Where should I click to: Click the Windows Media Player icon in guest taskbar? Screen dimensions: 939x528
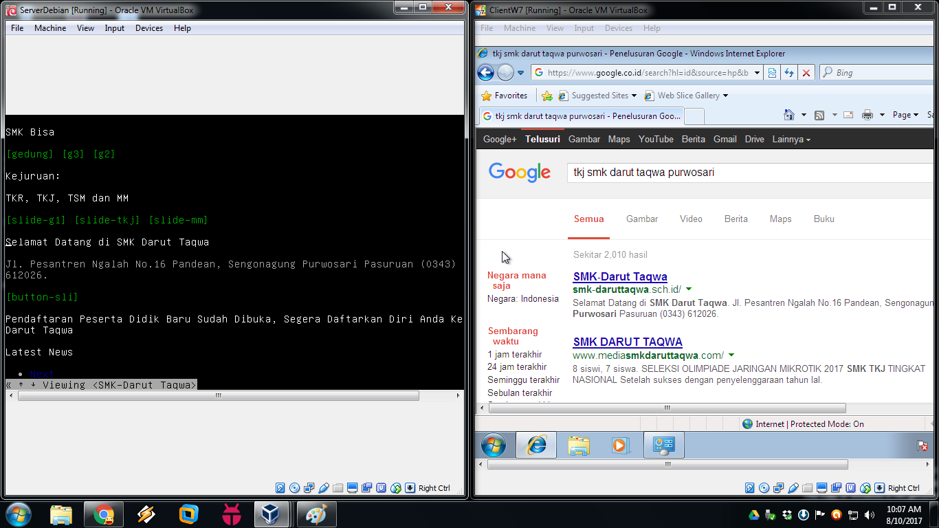pyautogui.click(x=620, y=445)
